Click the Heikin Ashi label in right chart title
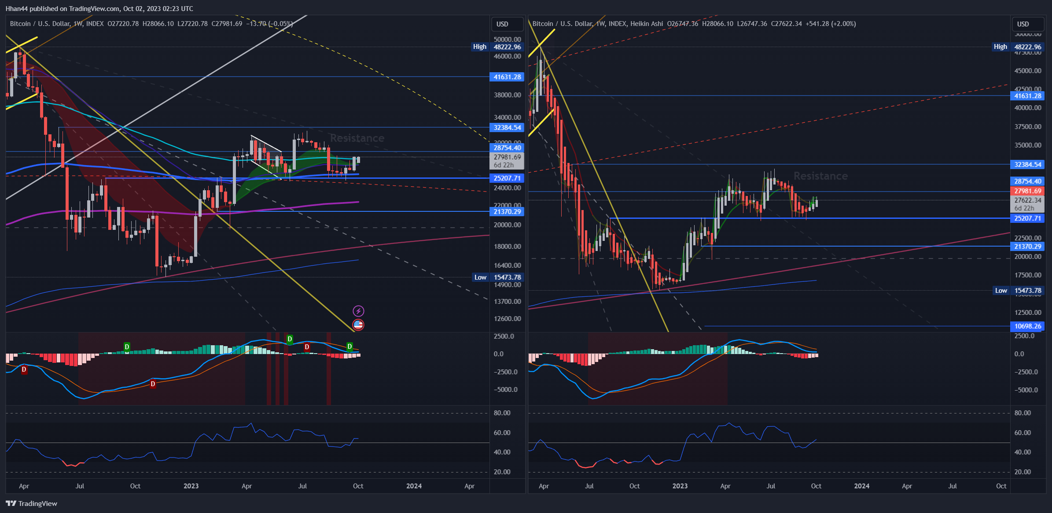The width and height of the screenshot is (1052, 513). (x=647, y=24)
